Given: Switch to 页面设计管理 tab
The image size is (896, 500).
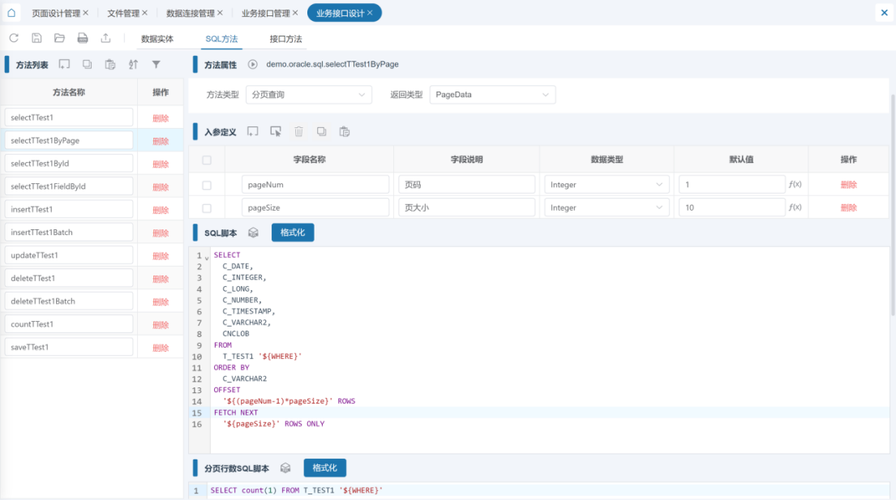Looking at the screenshot, I should (55, 13).
